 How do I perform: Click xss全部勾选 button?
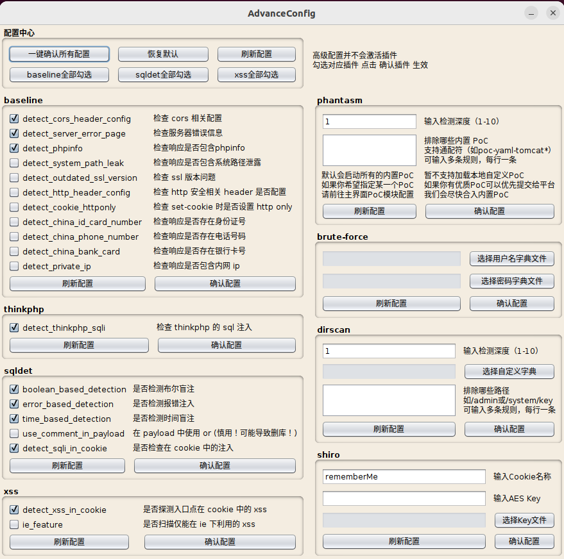pyautogui.click(x=256, y=74)
